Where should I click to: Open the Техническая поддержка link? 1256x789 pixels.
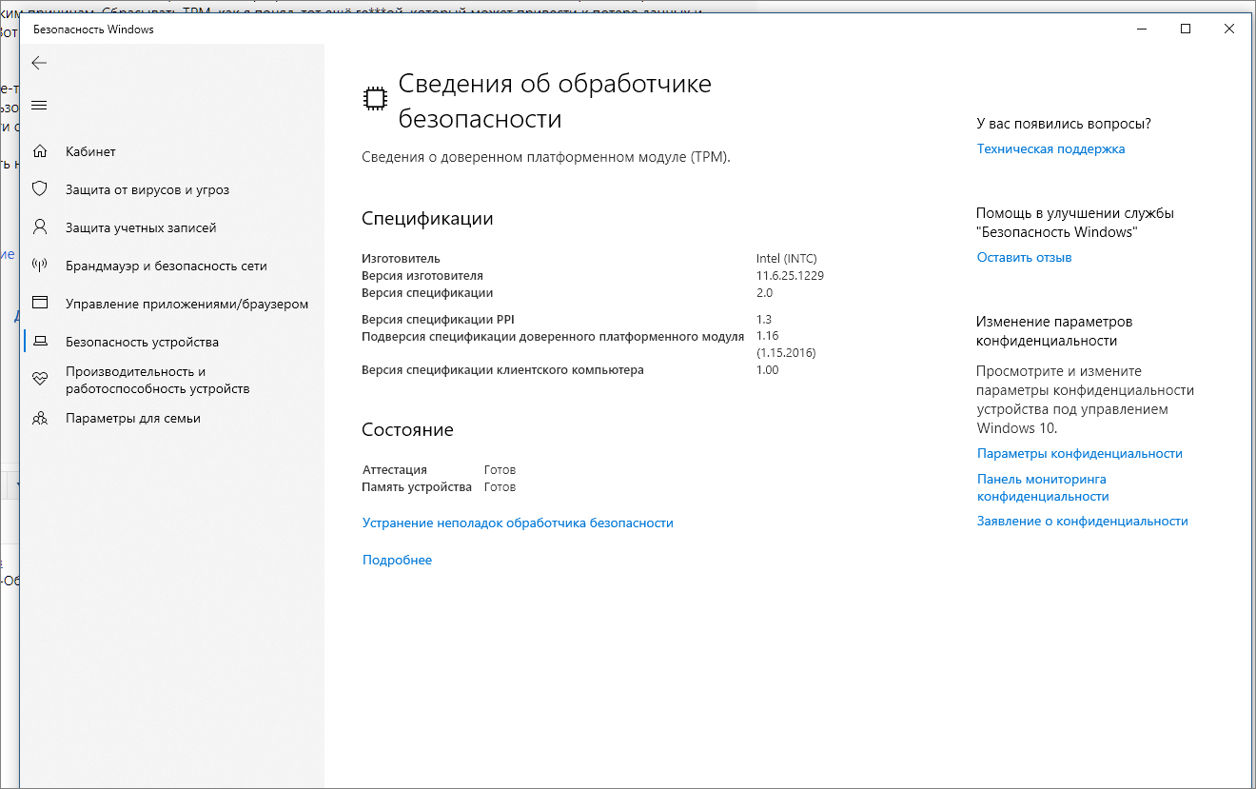coord(1050,148)
